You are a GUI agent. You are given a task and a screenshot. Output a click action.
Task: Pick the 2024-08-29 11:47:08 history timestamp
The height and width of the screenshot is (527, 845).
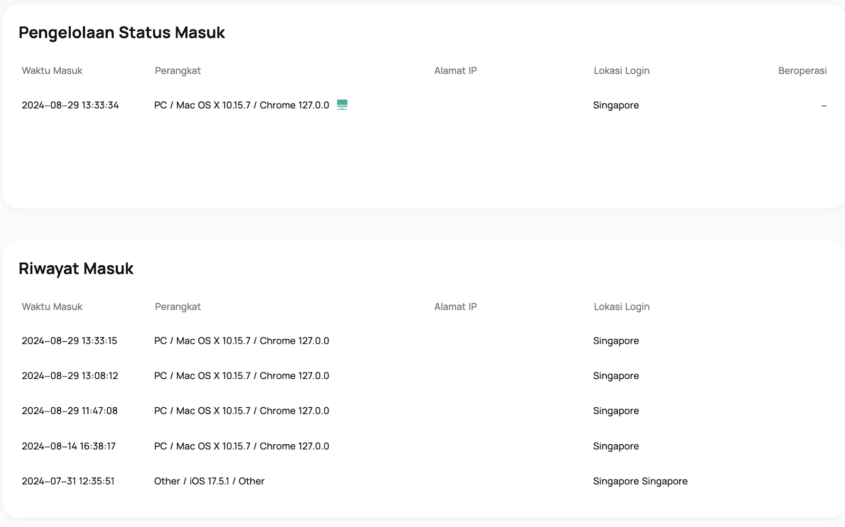click(70, 410)
